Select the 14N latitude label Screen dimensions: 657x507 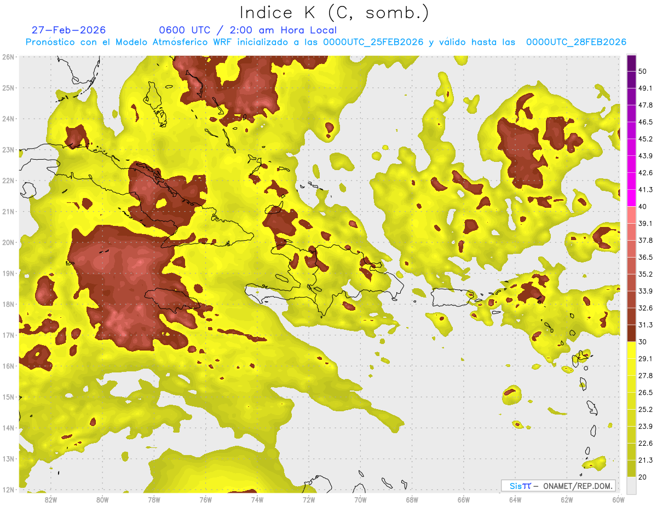pyautogui.click(x=8, y=428)
